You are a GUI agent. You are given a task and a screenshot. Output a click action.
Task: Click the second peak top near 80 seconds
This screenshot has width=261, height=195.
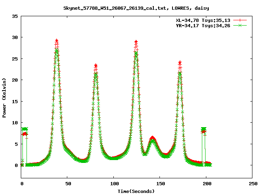coord(96,65)
